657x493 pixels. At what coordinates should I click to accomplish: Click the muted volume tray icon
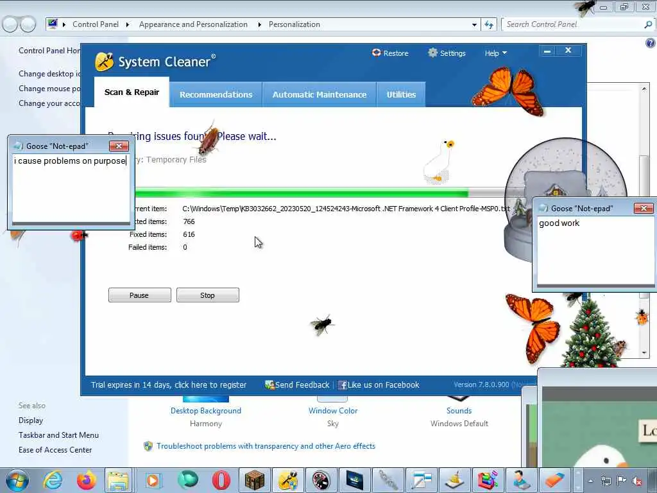pyautogui.click(x=637, y=481)
